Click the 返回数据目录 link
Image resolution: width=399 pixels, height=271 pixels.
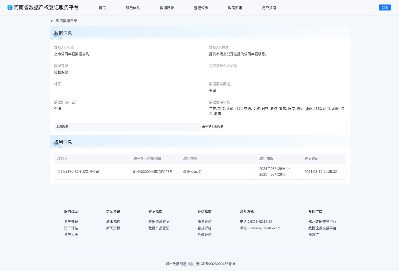tap(67, 21)
